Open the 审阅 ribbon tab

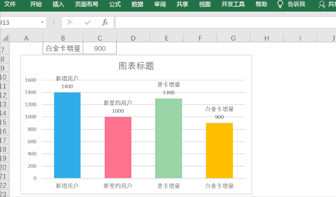click(160, 4)
